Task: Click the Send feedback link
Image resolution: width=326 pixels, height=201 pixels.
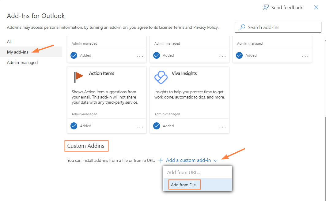Action: pyautogui.click(x=287, y=7)
